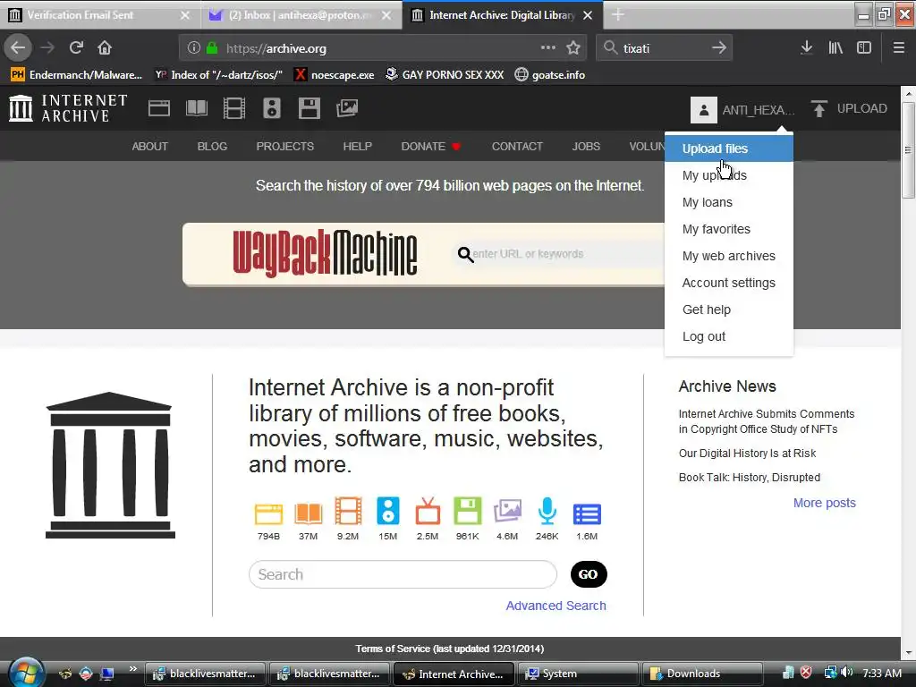Click the black GO search button
916x687 pixels.
pyautogui.click(x=589, y=574)
